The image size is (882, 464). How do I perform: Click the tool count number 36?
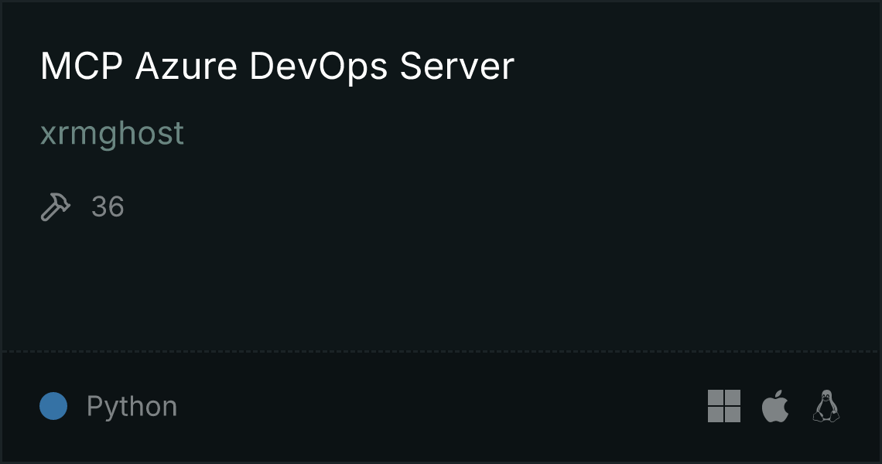pyautogui.click(x=108, y=207)
